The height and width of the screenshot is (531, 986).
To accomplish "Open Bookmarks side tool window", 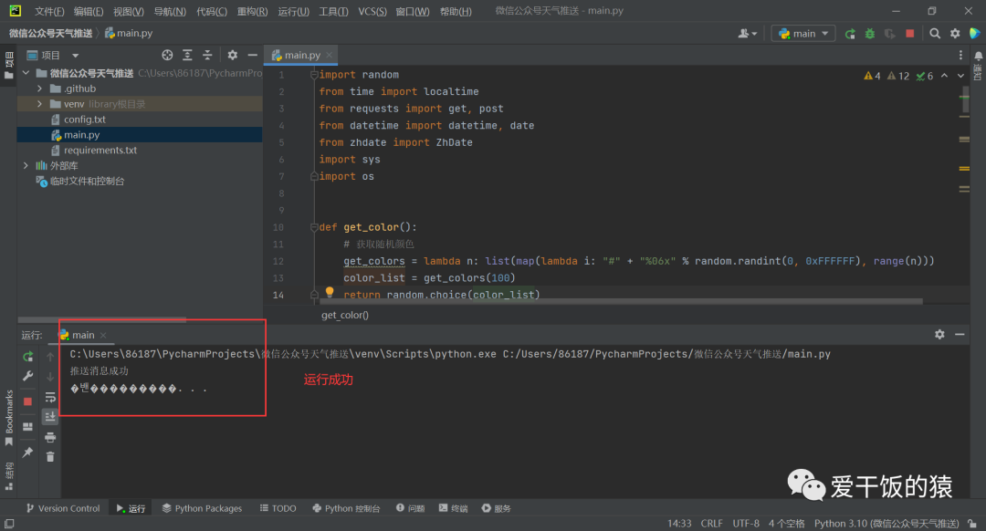I will (x=9, y=417).
